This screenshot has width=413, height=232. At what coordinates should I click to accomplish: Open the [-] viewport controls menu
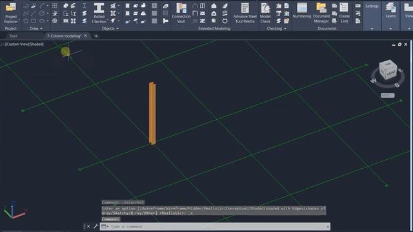[x=3, y=44]
